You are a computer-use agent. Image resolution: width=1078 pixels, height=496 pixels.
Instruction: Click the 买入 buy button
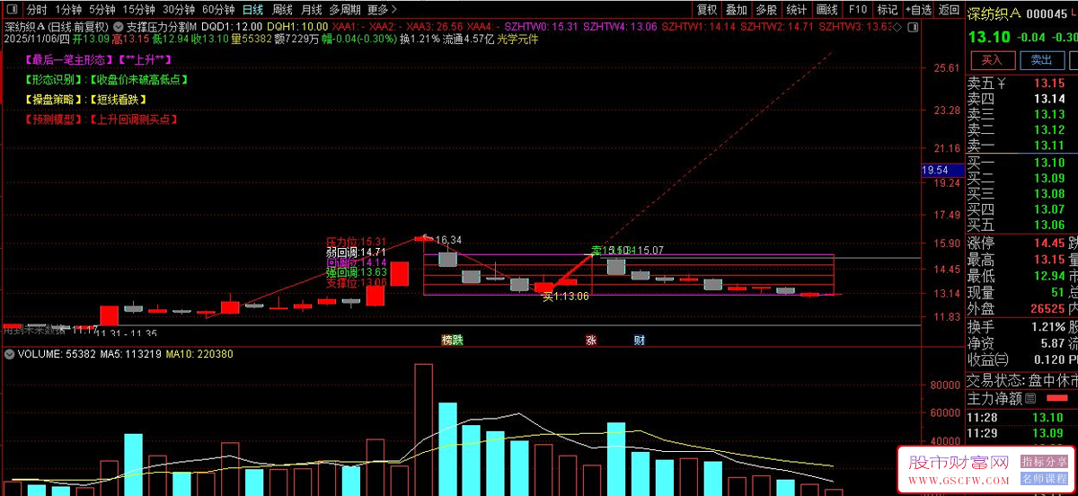click(x=992, y=60)
